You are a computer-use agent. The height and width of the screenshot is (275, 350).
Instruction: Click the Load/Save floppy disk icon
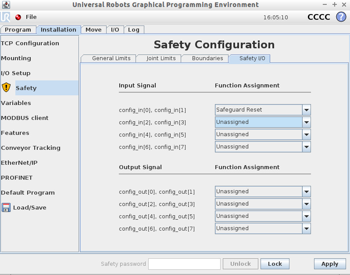coord(6,207)
